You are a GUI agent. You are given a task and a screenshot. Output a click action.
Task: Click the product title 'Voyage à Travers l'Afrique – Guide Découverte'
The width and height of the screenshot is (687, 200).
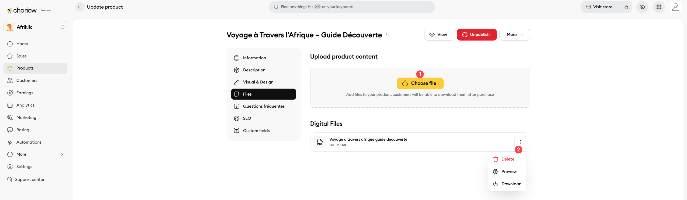tap(304, 35)
